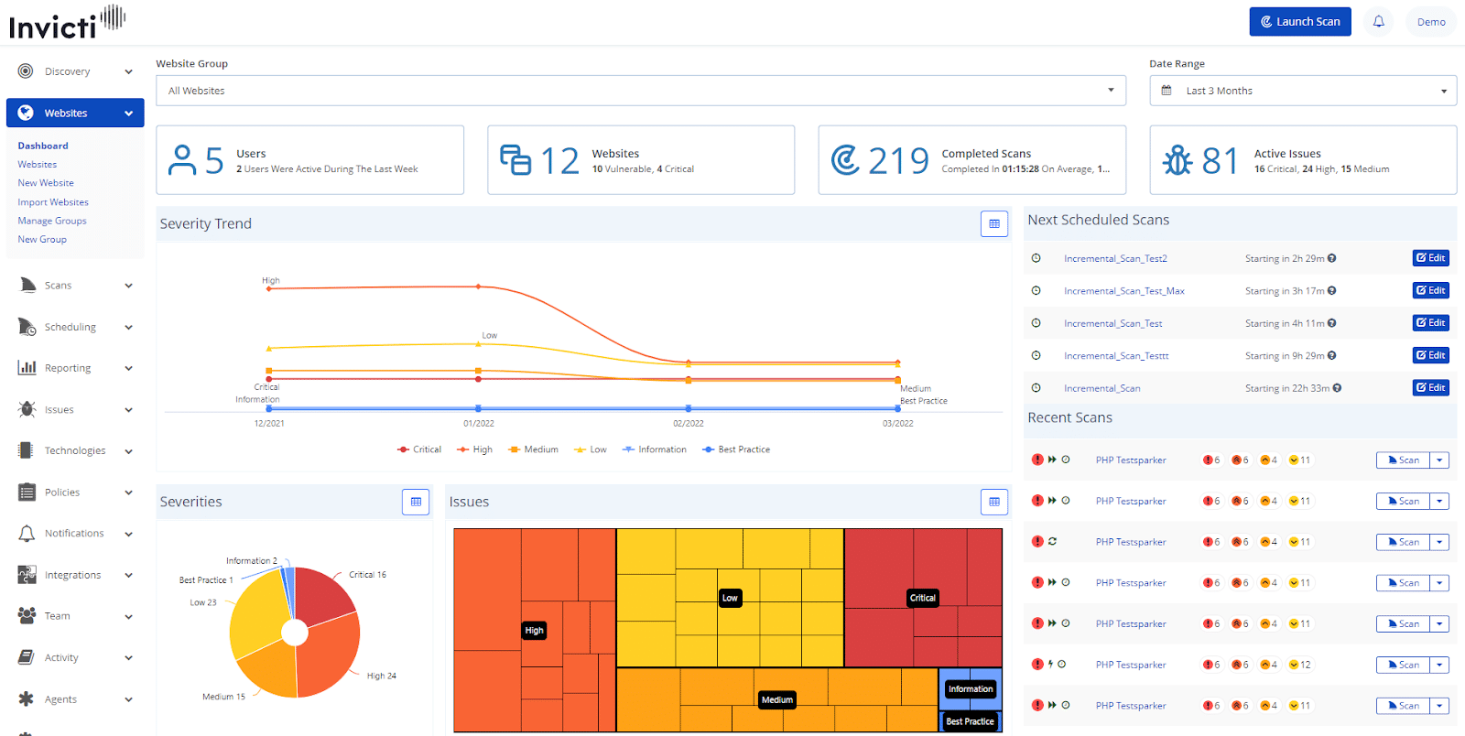Viewport: 1465px width, 736px height.
Task: Expand the Policies menu chevron
Action: click(128, 492)
